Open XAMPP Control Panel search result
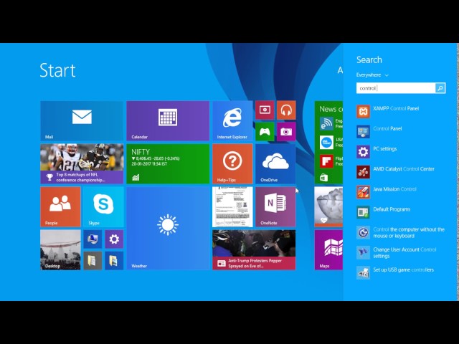Viewport: 459px width, 344px height. [x=400, y=112]
